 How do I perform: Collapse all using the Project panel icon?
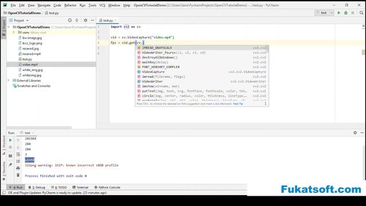pyautogui.click(x=77, y=21)
